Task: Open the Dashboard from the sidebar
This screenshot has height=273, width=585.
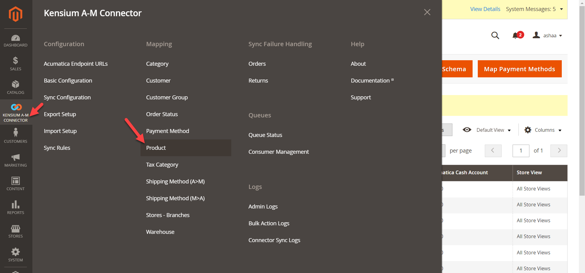Action: click(15, 40)
